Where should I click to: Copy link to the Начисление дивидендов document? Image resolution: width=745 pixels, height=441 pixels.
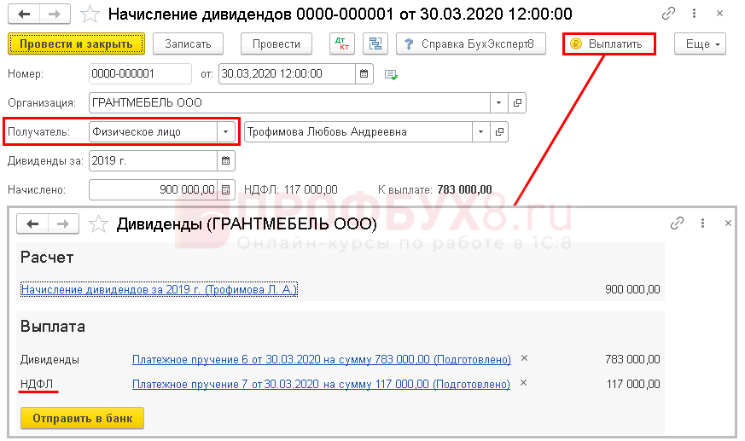(668, 14)
